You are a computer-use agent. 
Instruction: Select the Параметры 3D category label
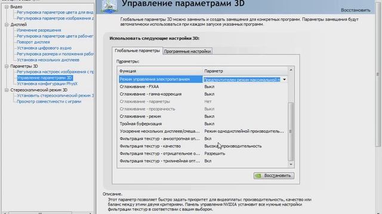click(x=24, y=66)
